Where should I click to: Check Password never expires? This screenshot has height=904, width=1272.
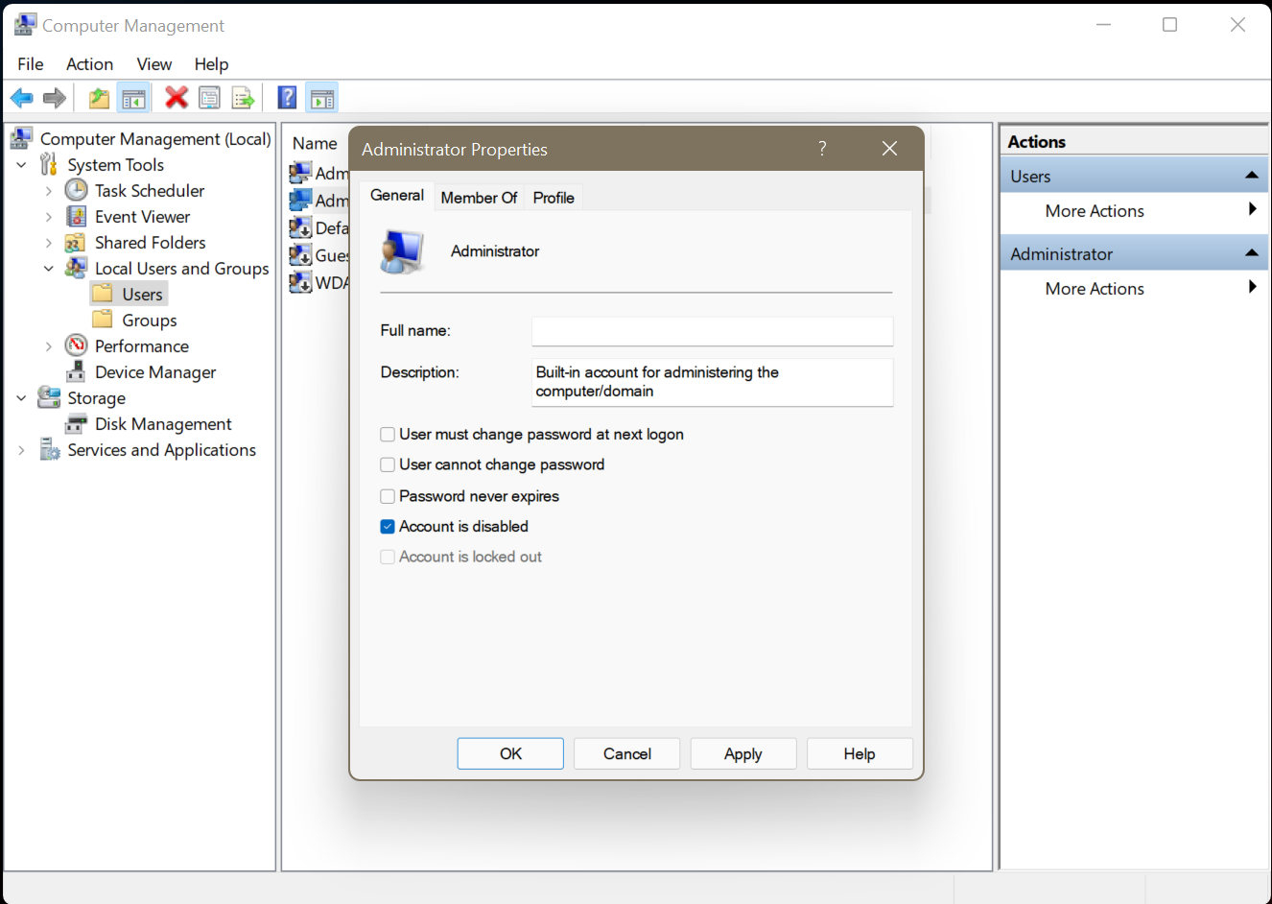388,496
